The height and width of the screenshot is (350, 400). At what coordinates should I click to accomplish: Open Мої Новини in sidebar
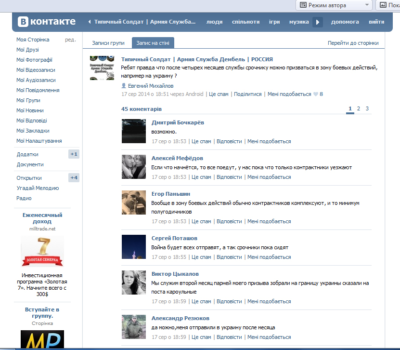coord(30,110)
